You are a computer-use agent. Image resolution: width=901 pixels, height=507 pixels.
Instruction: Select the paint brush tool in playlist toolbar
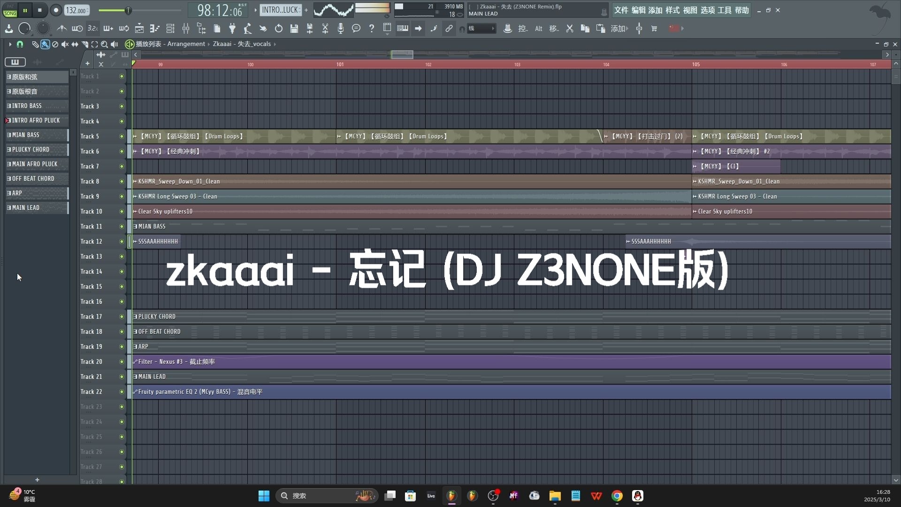point(45,44)
